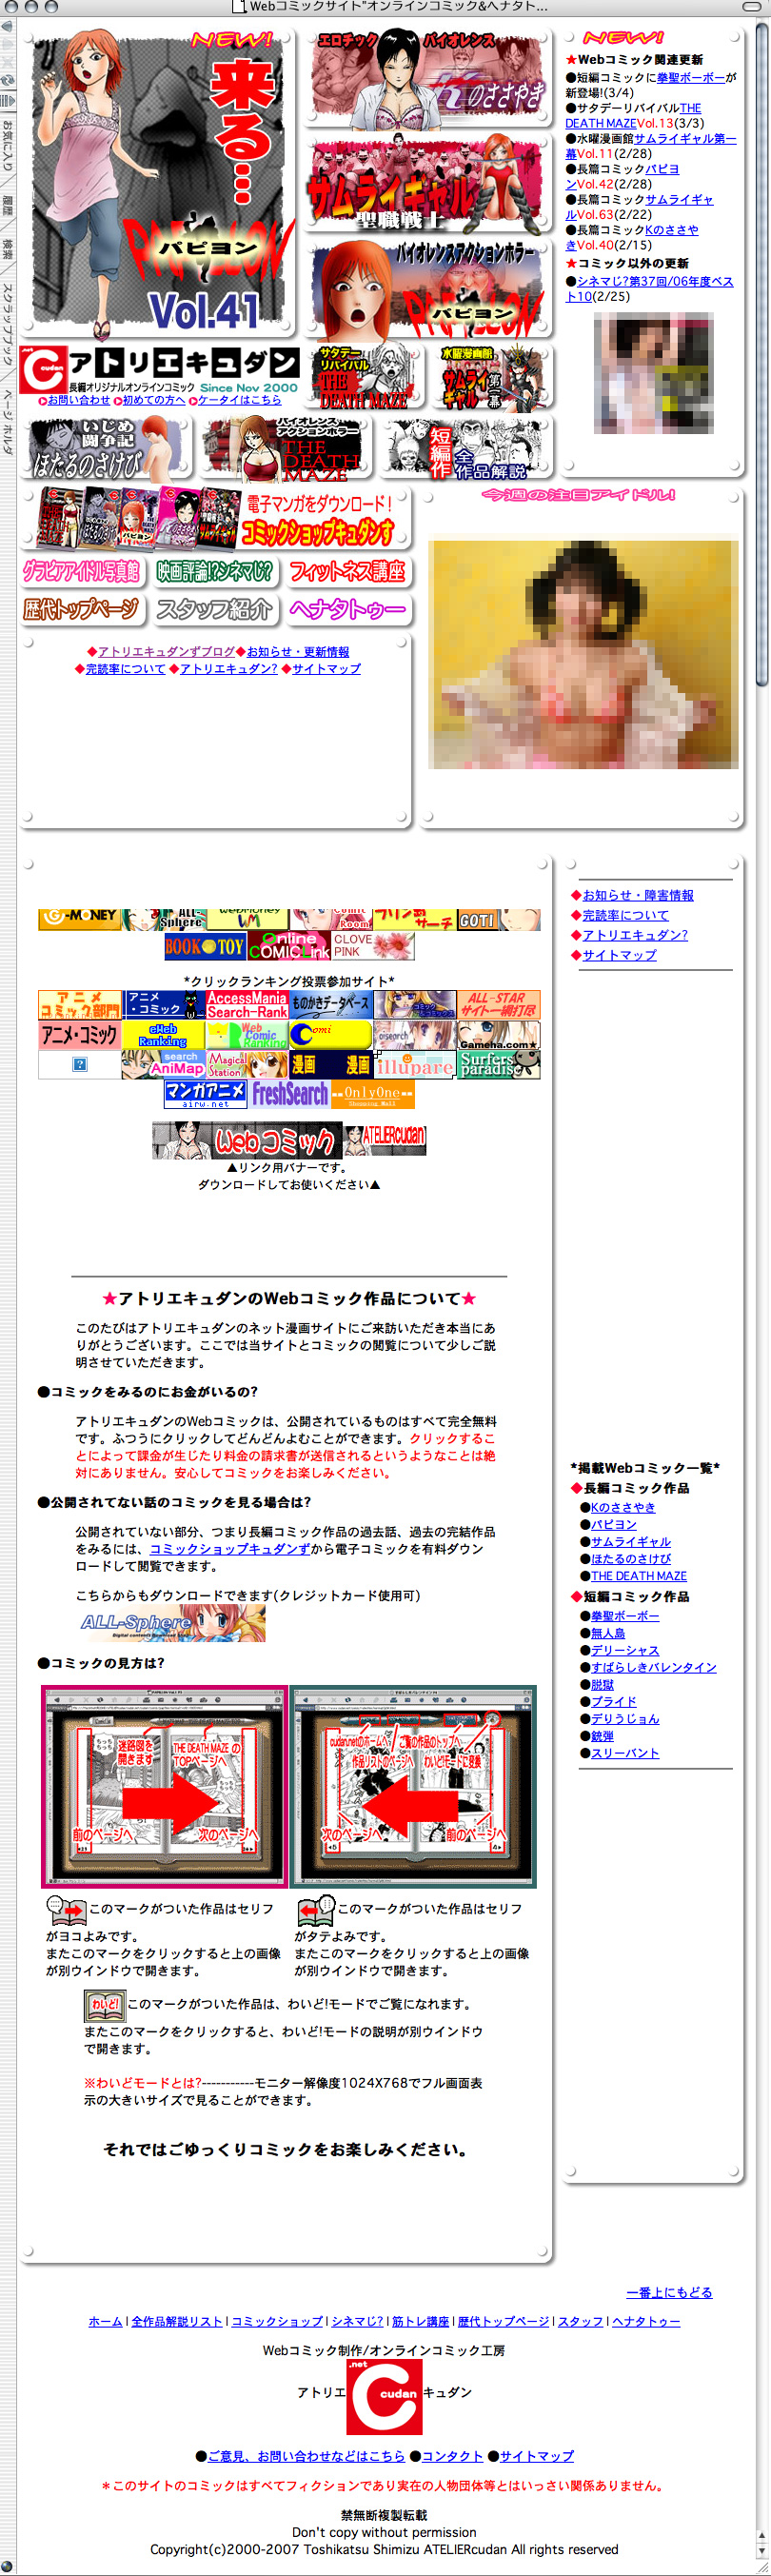Viewport: 771px width, 2576px height.
Task: Open the バイオレンスアクションホラー バビヨン banner
Action: 429,288
